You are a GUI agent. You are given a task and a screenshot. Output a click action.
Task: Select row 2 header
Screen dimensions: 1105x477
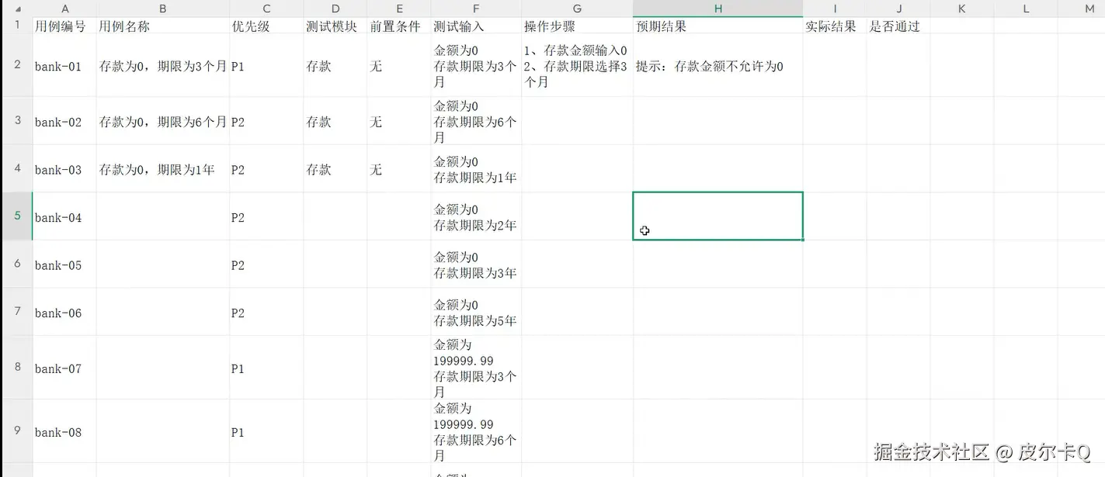point(17,65)
